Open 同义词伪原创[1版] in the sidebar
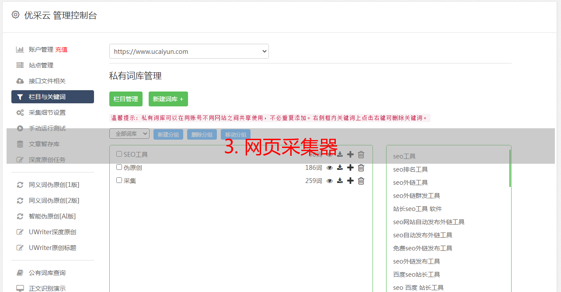The height and width of the screenshot is (292, 561). (x=54, y=185)
